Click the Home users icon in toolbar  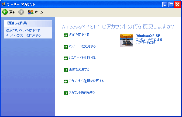pyautogui.click(x=30, y=12)
